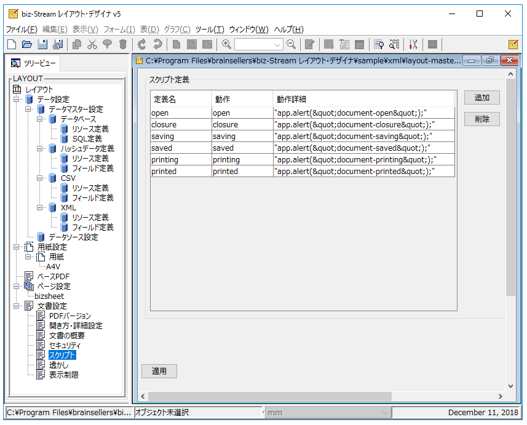The height and width of the screenshot is (425, 527).
Task: Open the ツール(T) menu
Action: click(x=210, y=30)
